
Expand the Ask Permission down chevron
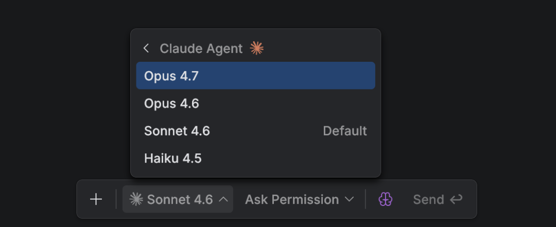[x=349, y=199]
